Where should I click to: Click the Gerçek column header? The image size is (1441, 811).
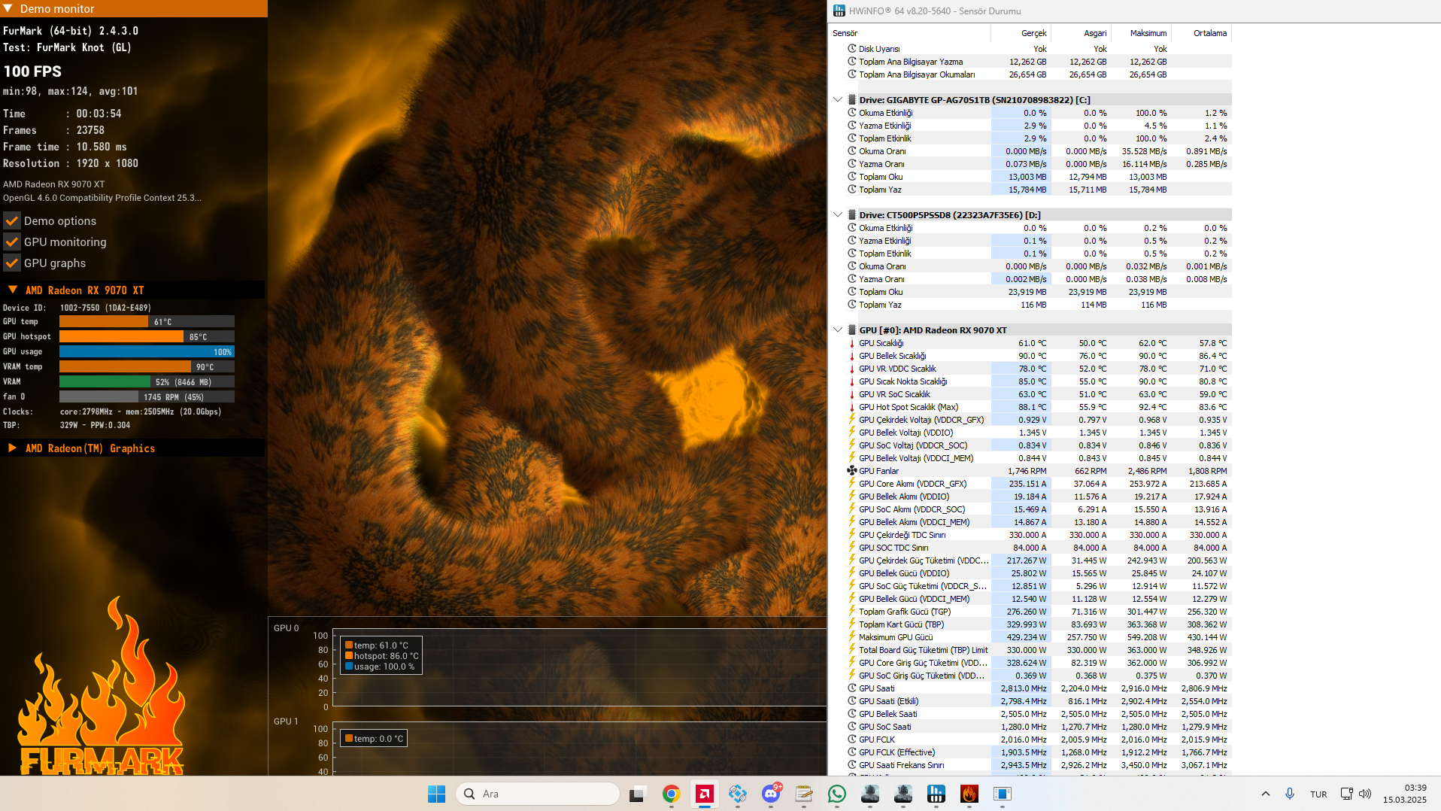[x=1021, y=33]
